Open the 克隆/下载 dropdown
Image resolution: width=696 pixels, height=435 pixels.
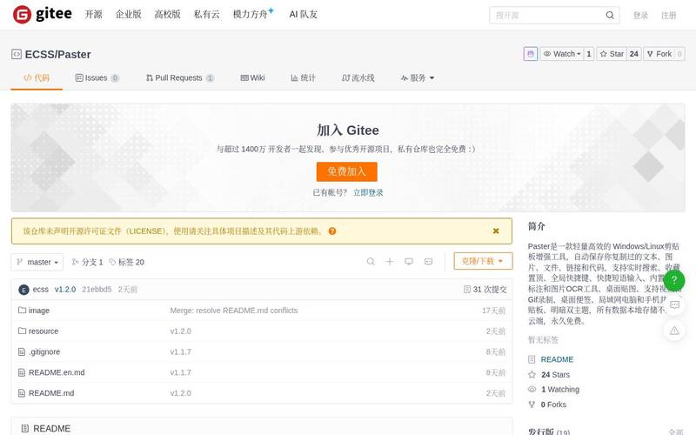483,261
